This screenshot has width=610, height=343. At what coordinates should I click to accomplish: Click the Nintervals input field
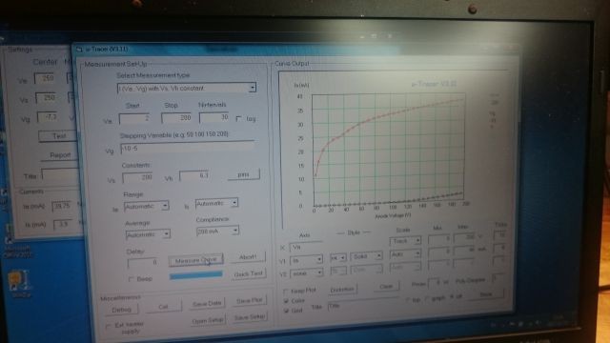click(214, 117)
